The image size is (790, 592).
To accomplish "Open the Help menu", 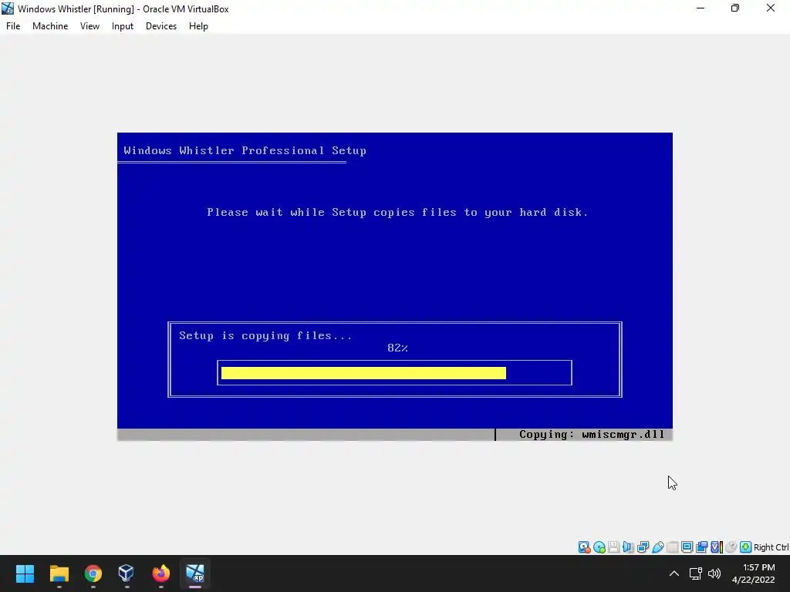I will pos(198,26).
